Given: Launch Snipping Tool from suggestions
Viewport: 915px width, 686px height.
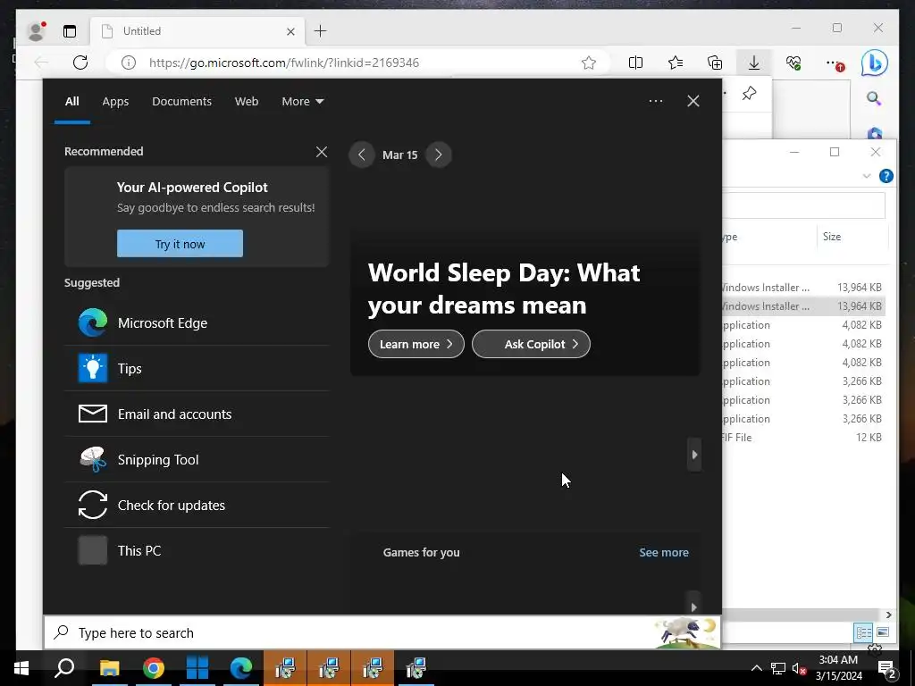Looking at the screenshot, I should coord(197,460).
